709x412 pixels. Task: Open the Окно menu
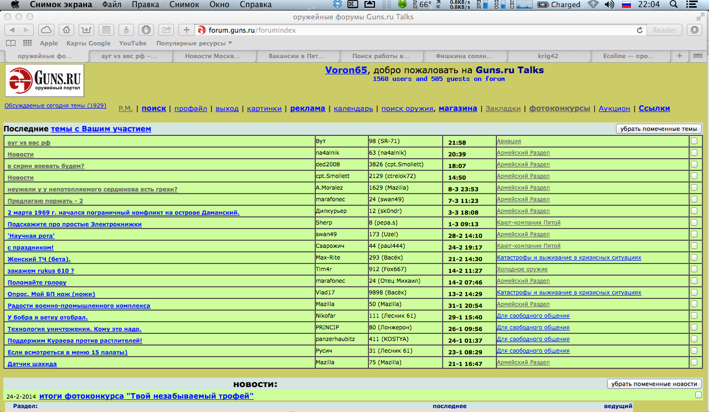[219, 5]
